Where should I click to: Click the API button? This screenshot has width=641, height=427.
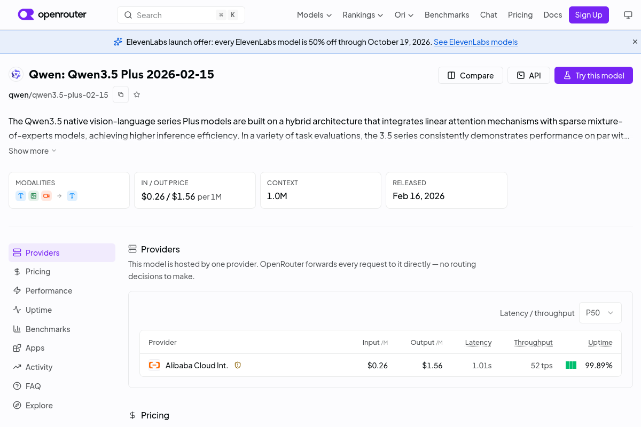[528, 75]
